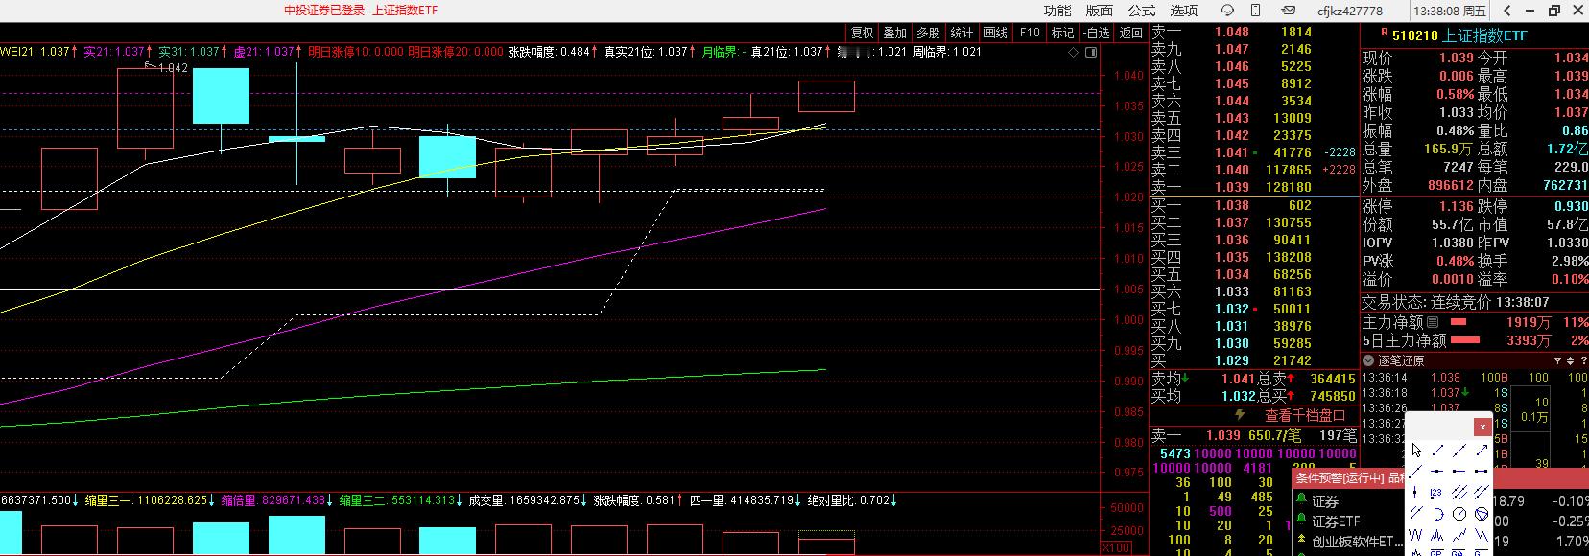
Task: Toggle the side panel layout icon
Action: pos(1090,53)
